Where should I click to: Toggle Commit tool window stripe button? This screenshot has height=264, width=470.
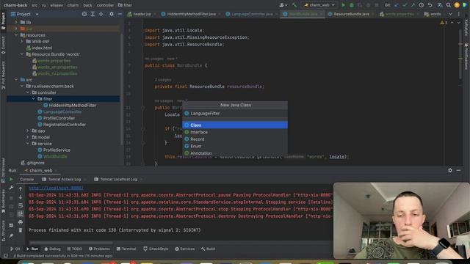pos(3,45)
